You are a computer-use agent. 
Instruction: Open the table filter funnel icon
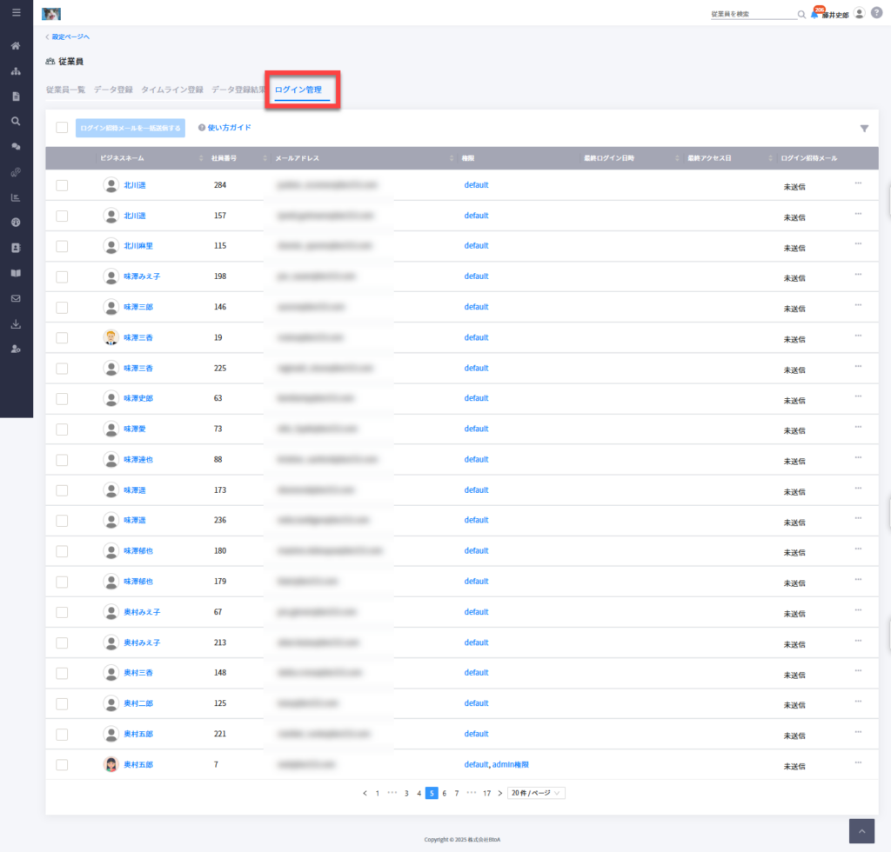coord(864,129)
